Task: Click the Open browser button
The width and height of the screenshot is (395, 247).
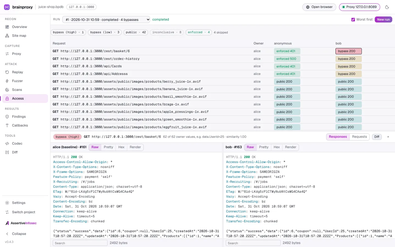Action: click(x=319, y=7)
